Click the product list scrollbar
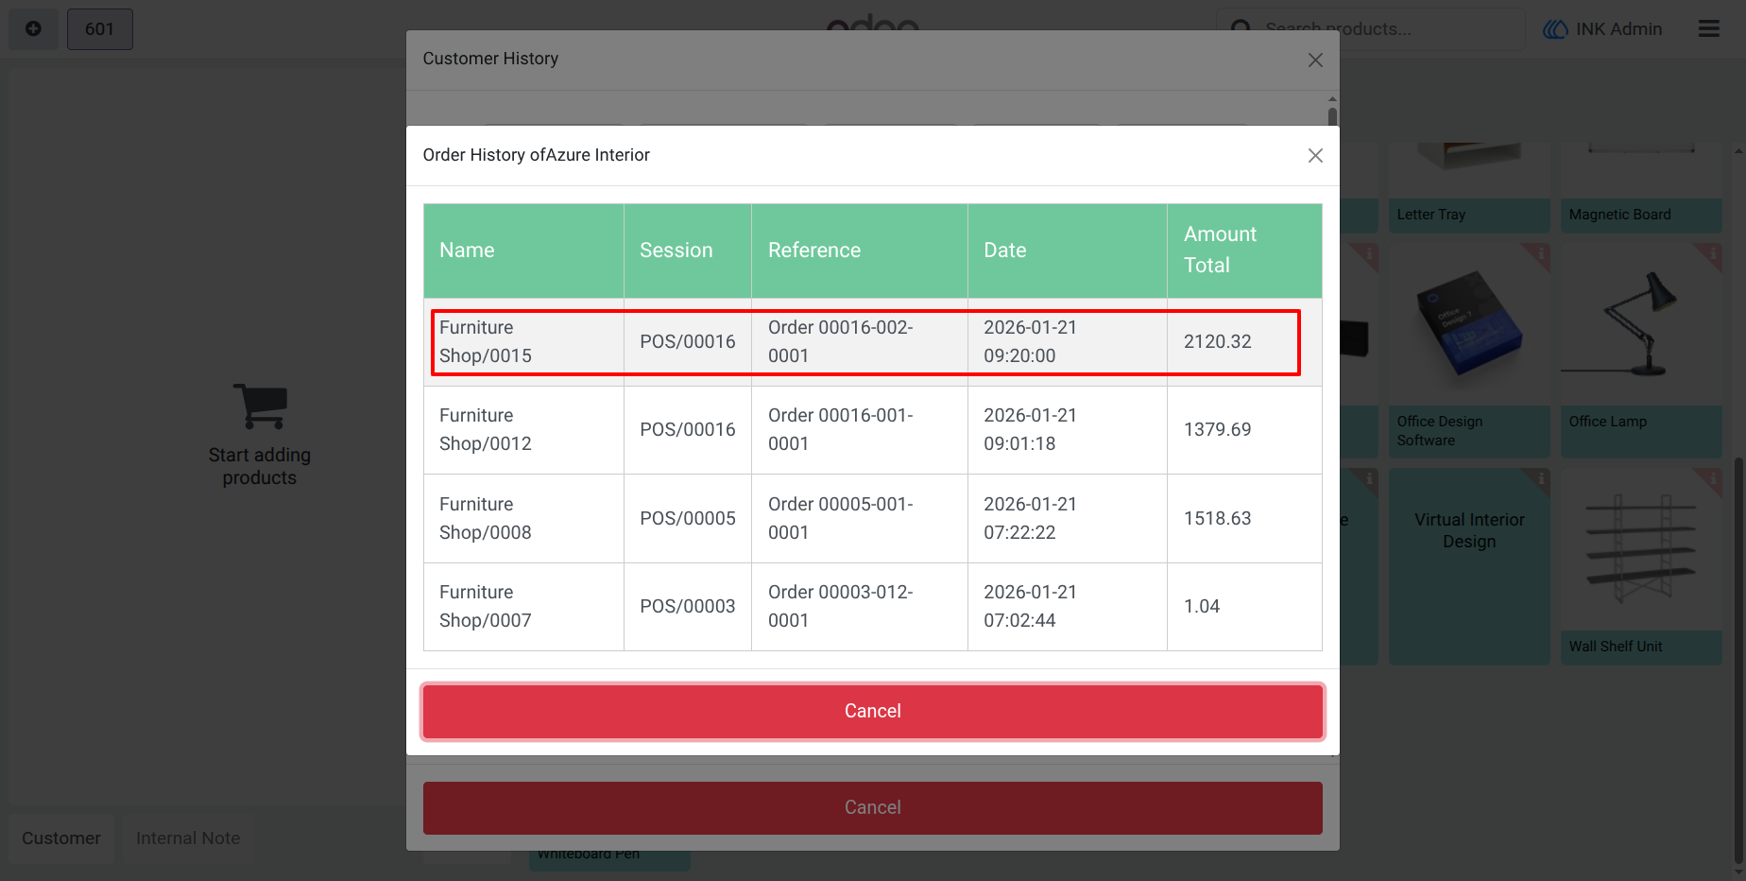Screen dimensions: 1746x881 pyautogui.click(x=1738, y=662)
